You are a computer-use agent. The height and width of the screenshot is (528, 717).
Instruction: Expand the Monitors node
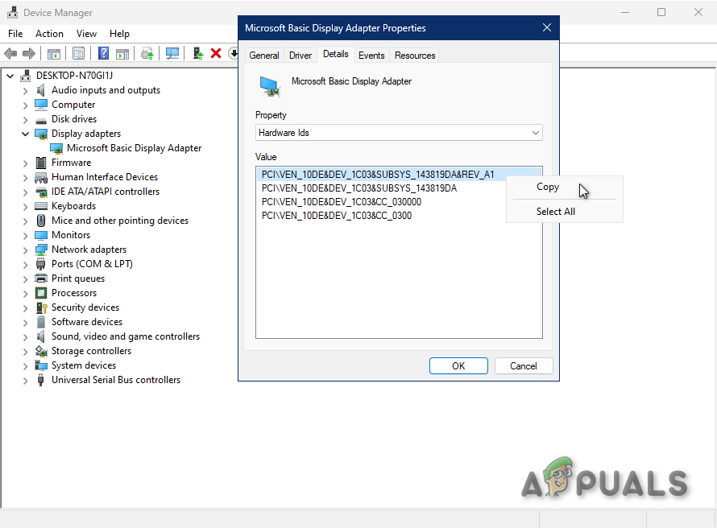(25, 235)
